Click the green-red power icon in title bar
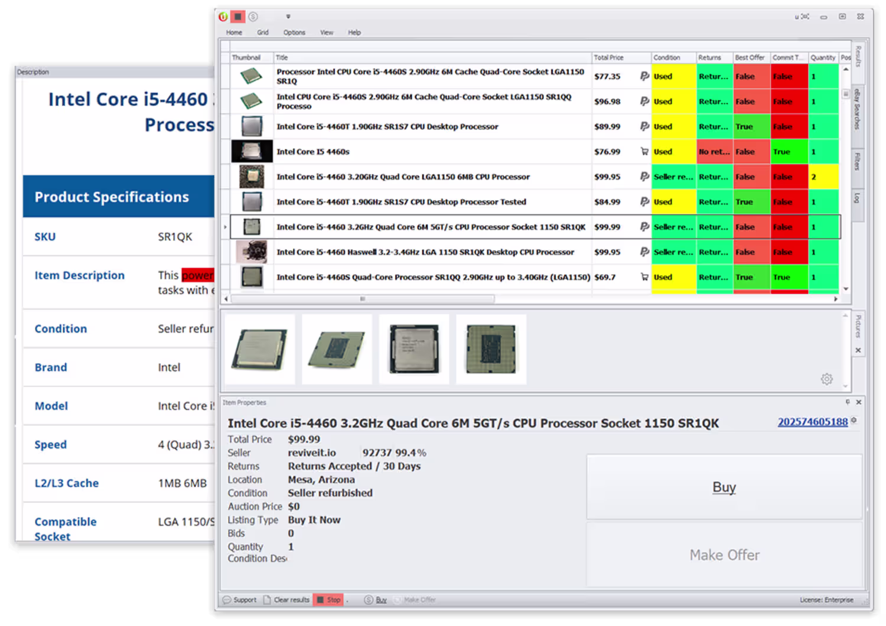886x626 pixels. 223,17
